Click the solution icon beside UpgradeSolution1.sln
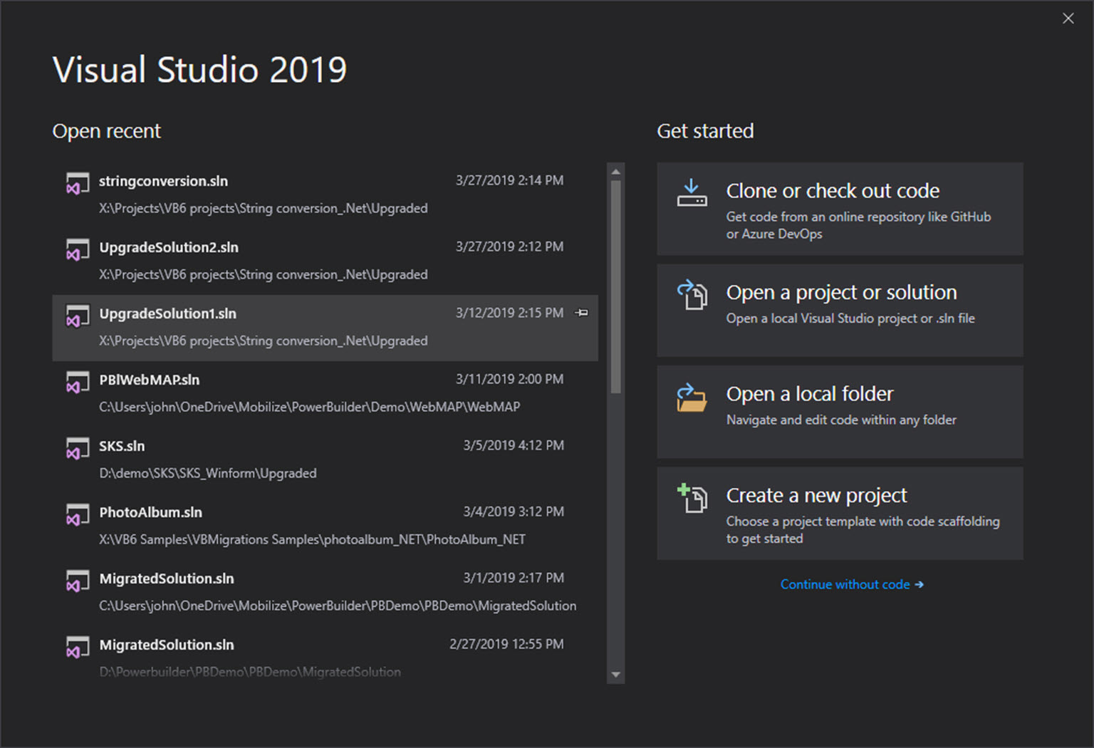Viewport: 1094px width, 748px height. pyautogui.click(x=78, y=316)
